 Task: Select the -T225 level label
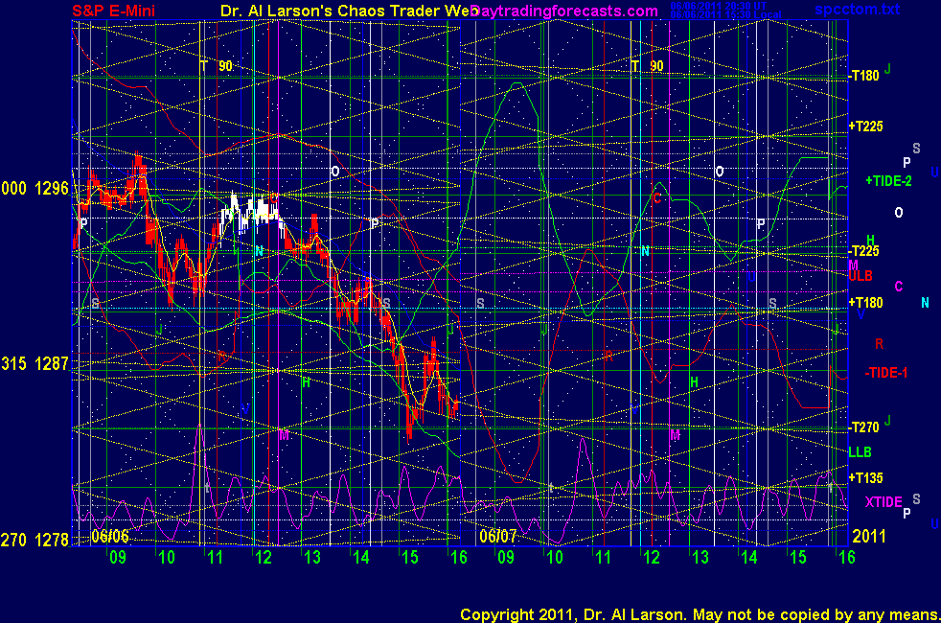coord(864,251)
